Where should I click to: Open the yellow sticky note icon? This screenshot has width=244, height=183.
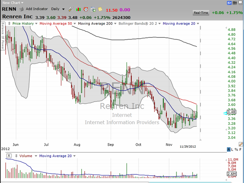100,9
